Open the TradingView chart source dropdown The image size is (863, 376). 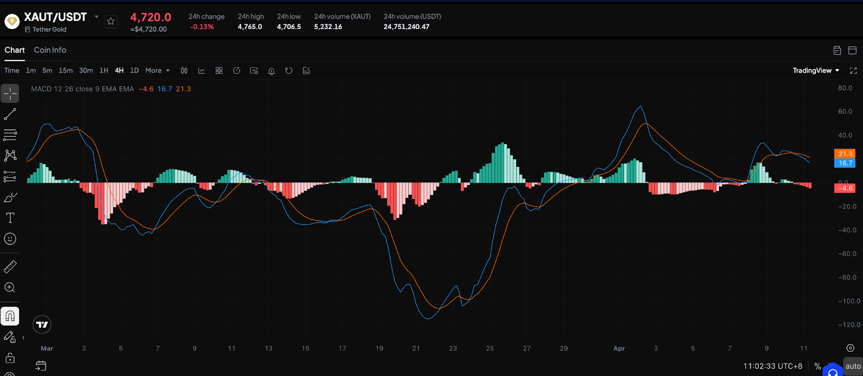click(x=816, y=71)
